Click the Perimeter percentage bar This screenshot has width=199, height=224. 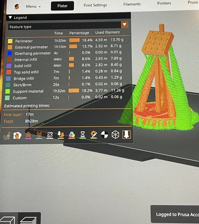tap(74, 40)
